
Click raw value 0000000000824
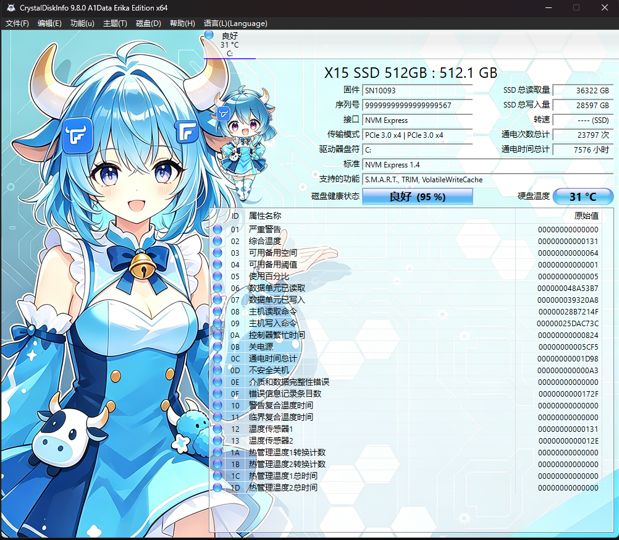(568, 335)
